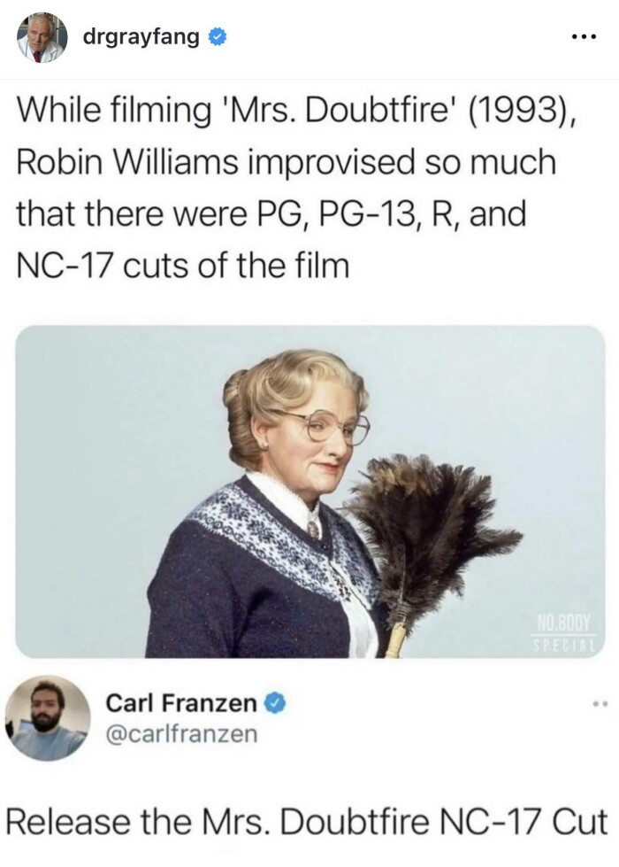619x867 pixels.
Task: Click the line 'NC-17 cuts of the film'
Action: point(183,266)
